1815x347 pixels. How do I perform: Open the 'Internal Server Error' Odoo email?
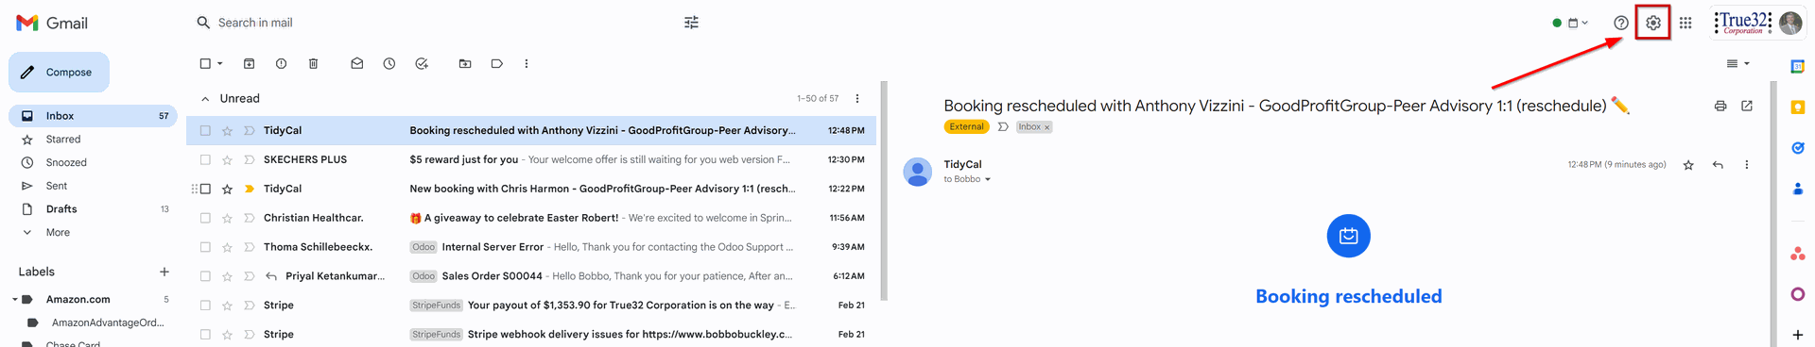(x=531, y=247)
